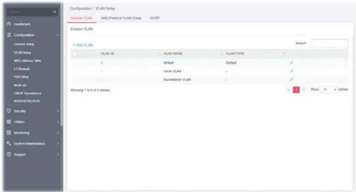Open Multicast in sidebar
356x192 pixels.
20,85
